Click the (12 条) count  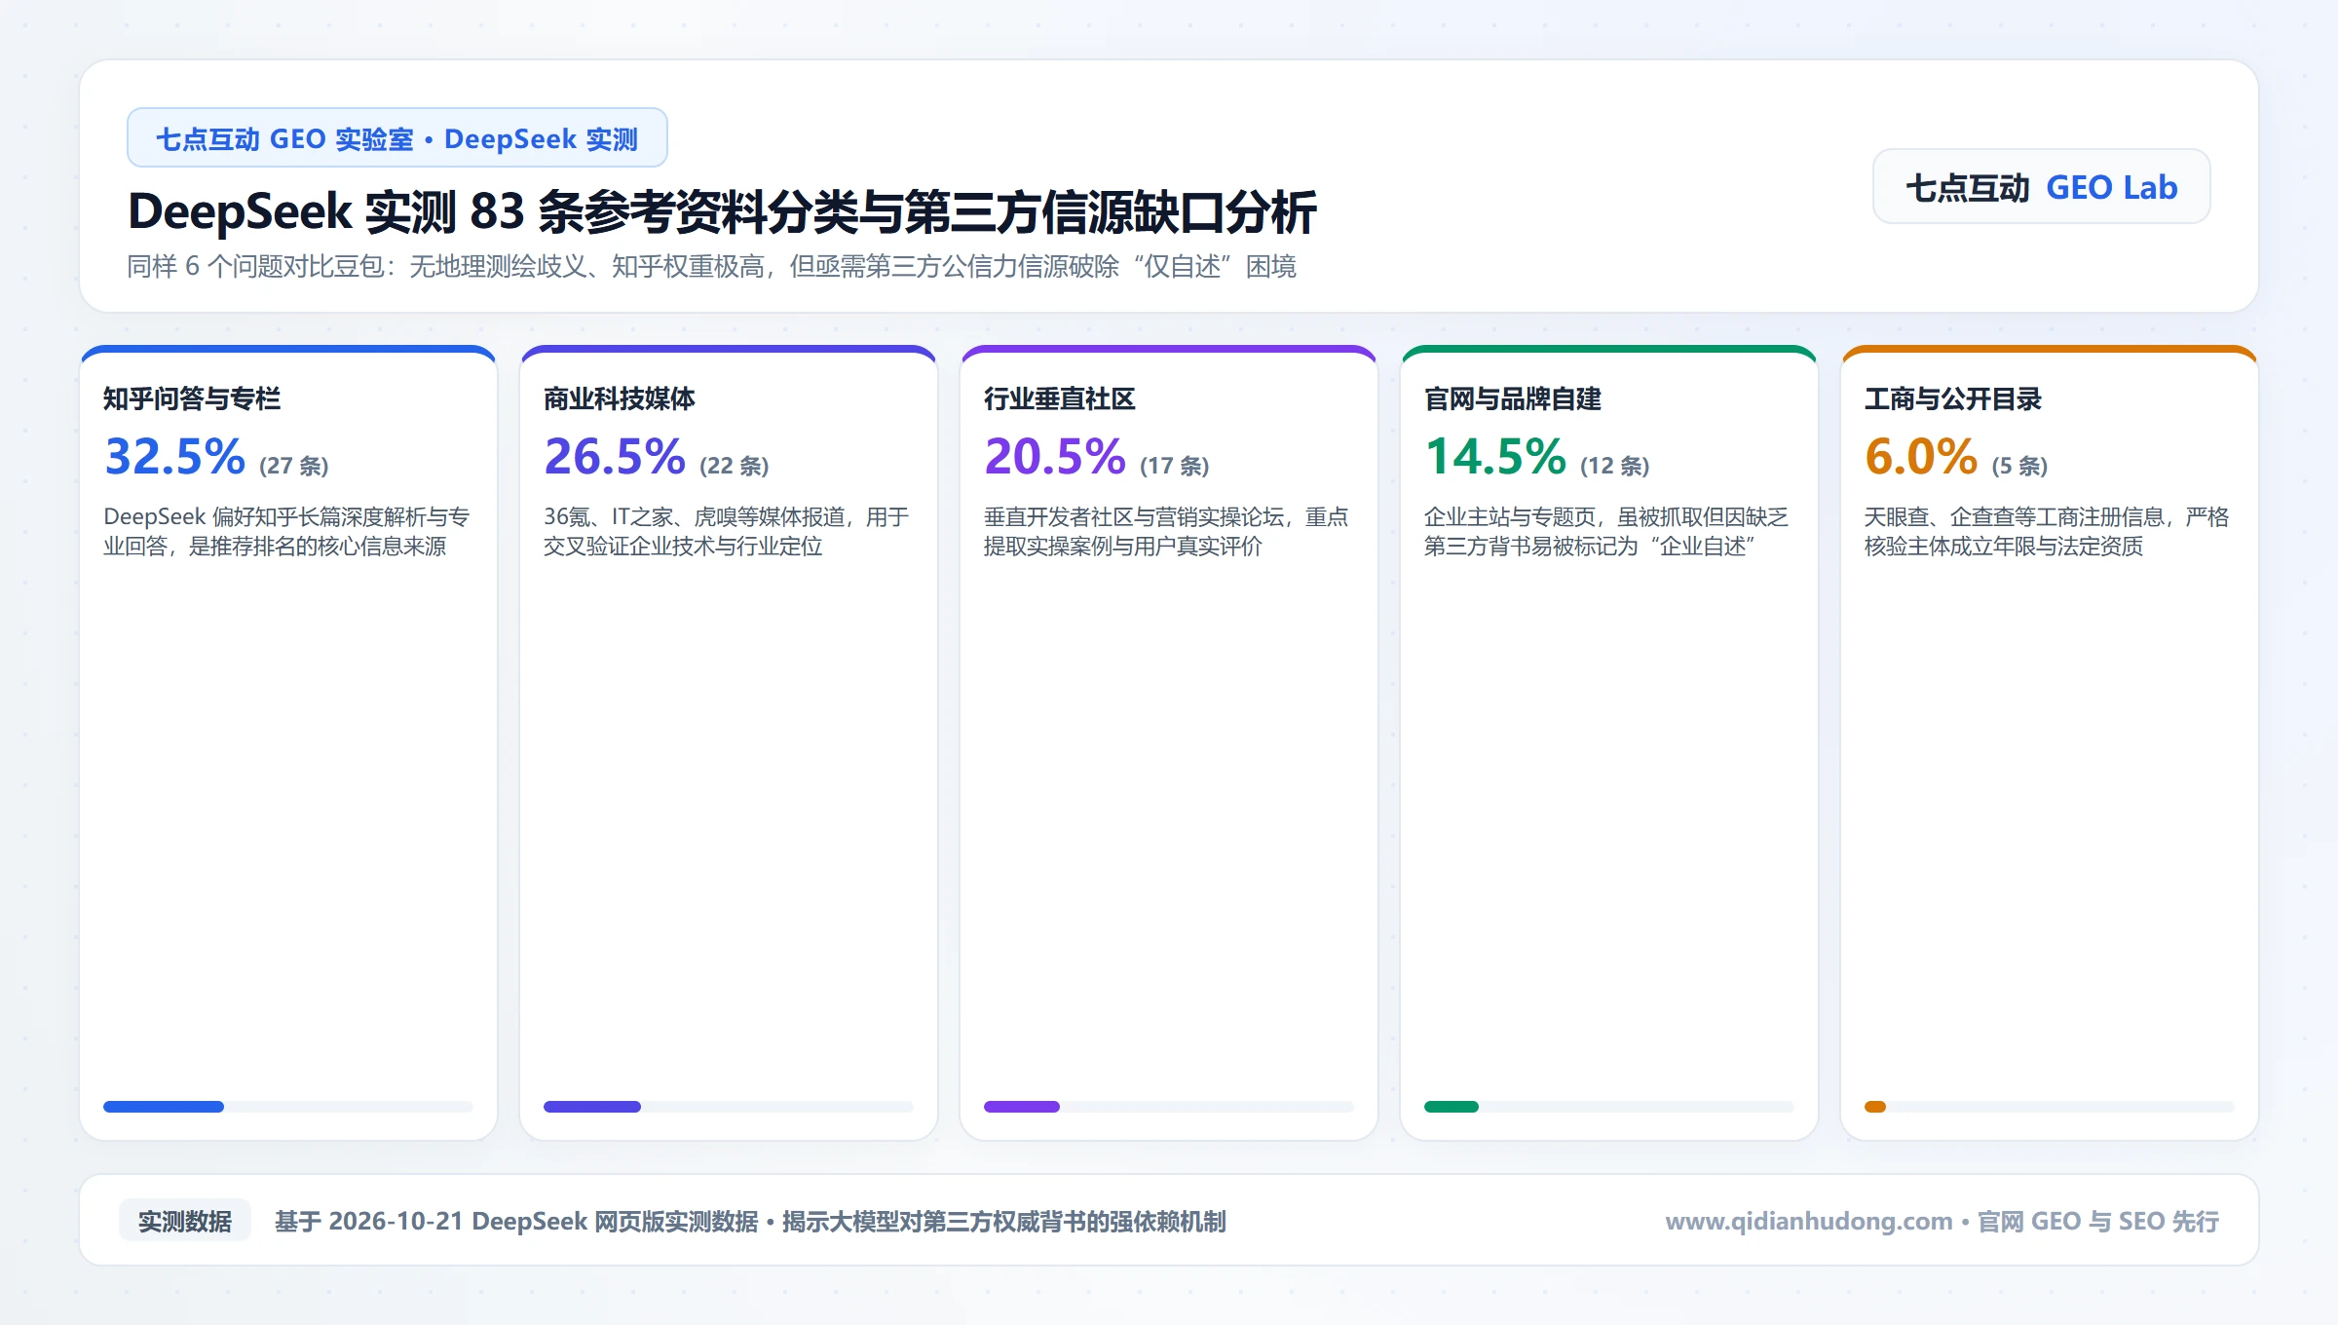[x=1615, y=466]
